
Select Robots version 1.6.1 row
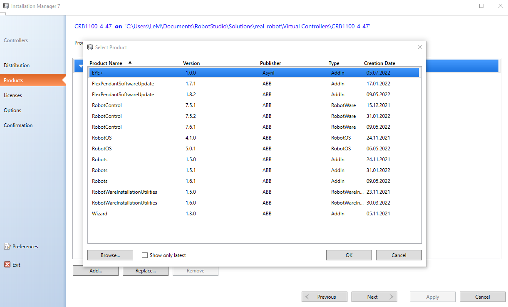254,181
